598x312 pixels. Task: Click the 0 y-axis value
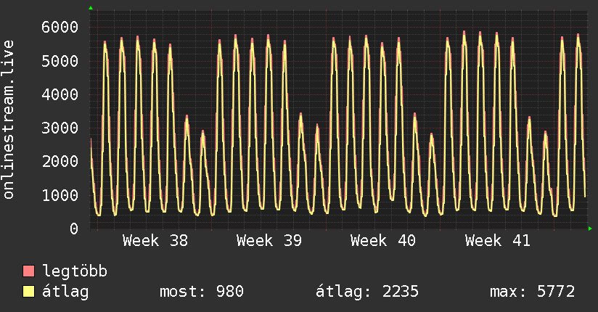(x=74, y=229)
